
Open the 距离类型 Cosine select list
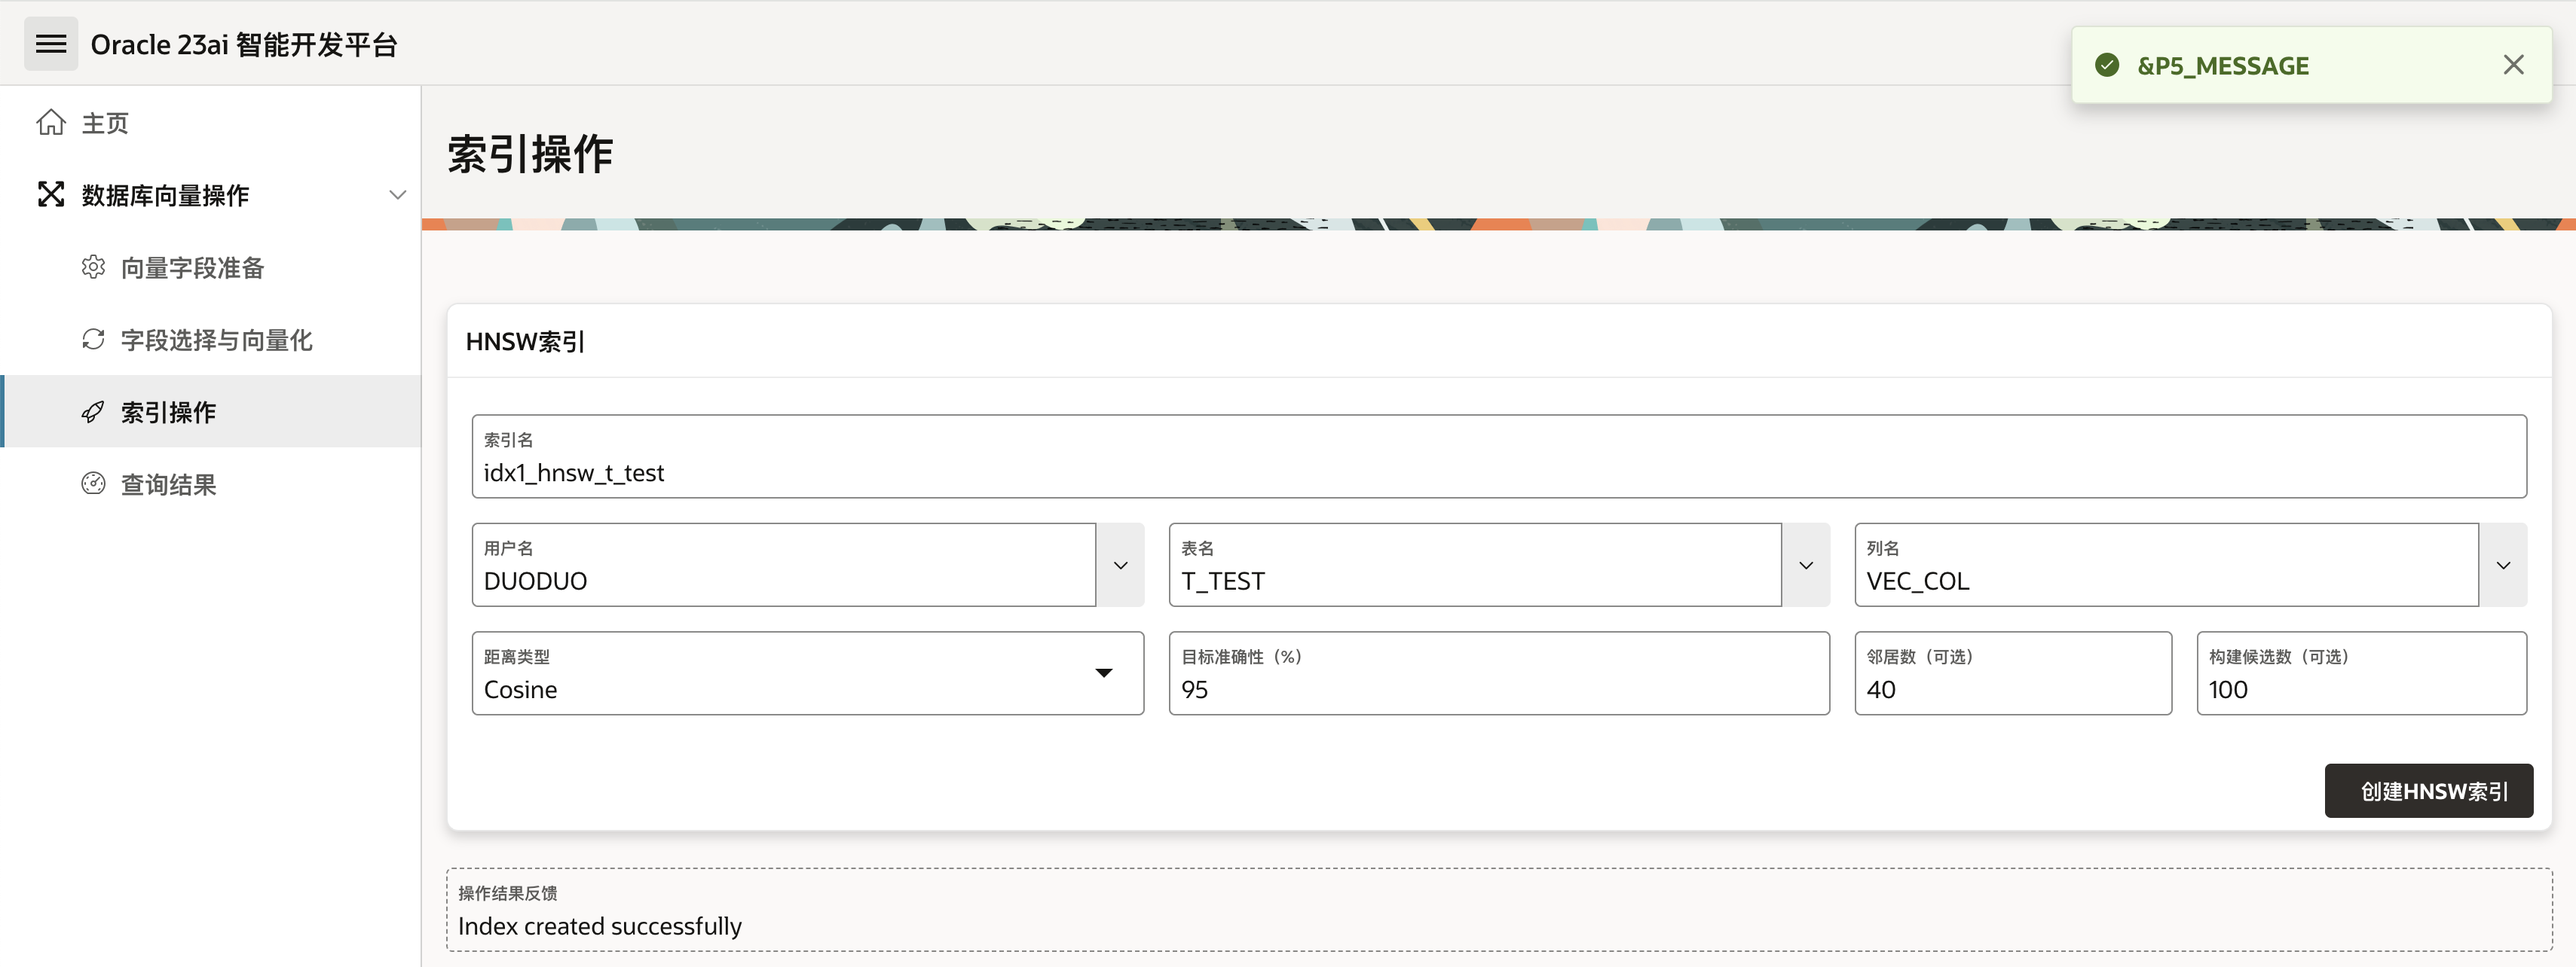pyautogui.click(x=807, y=673)
